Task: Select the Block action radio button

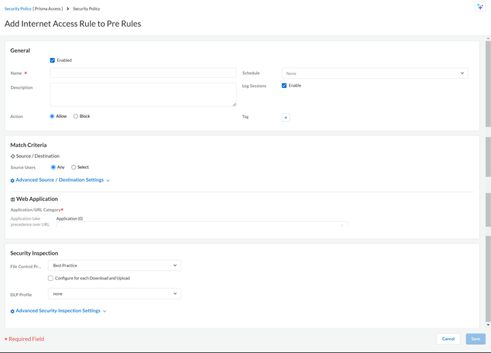Action: click(x=76, y=117)
